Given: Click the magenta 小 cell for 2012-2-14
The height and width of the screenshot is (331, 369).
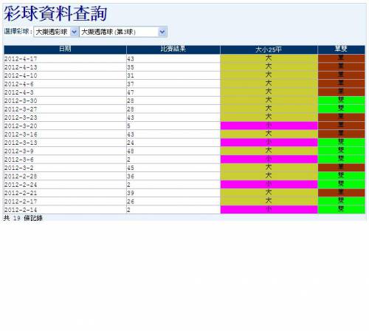Looking at the screenshot, I should (x=269, y=210).
